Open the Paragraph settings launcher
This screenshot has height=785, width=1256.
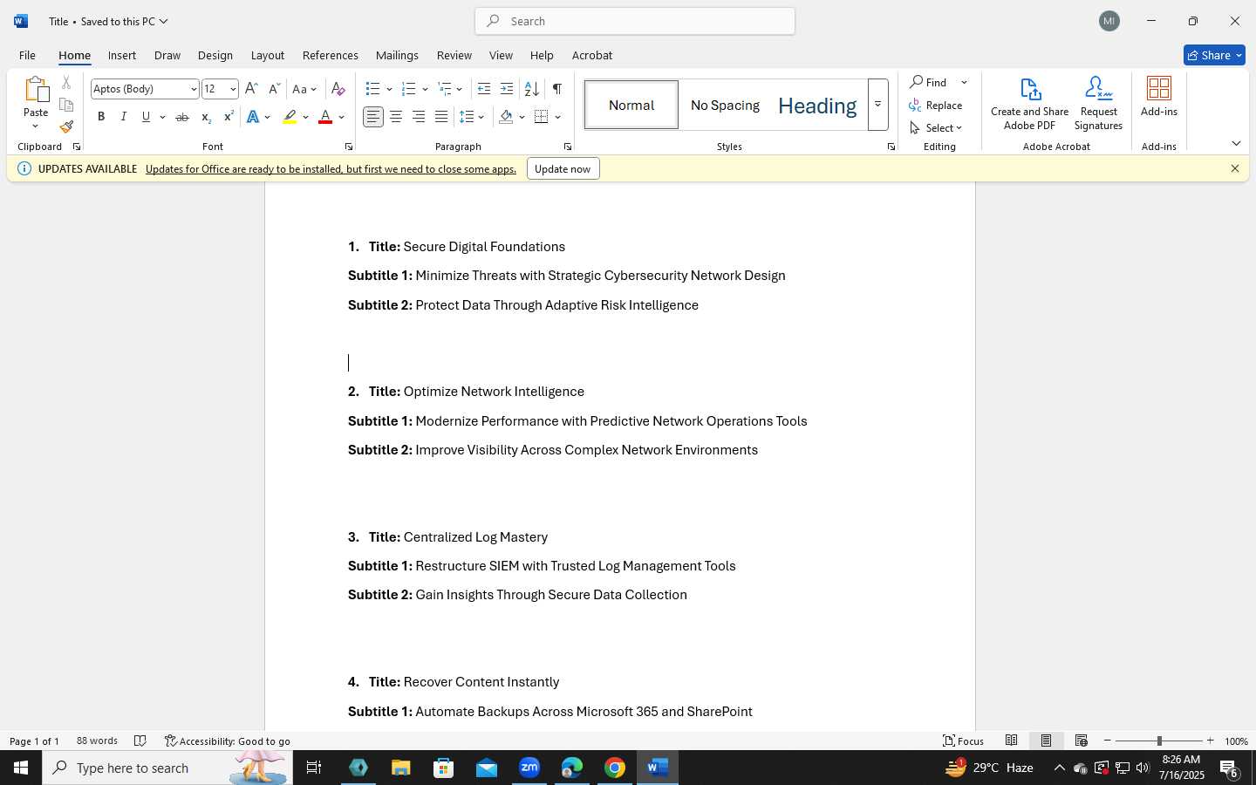click(568, 147)
